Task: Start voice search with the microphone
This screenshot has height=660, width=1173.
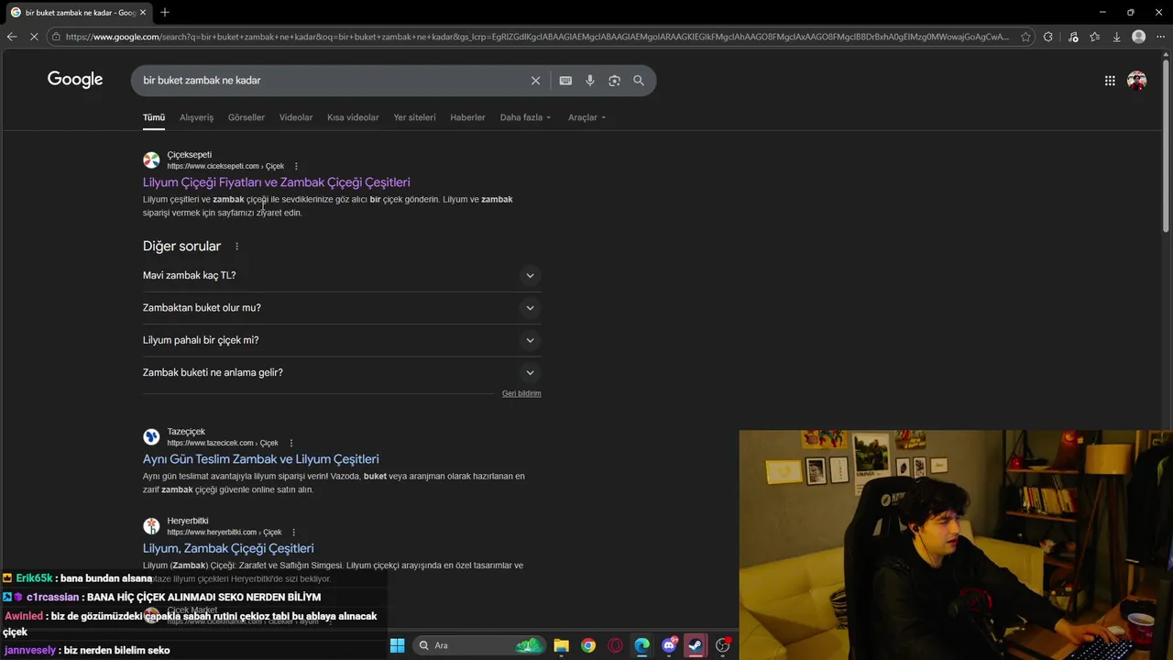Action: (590, 81)
